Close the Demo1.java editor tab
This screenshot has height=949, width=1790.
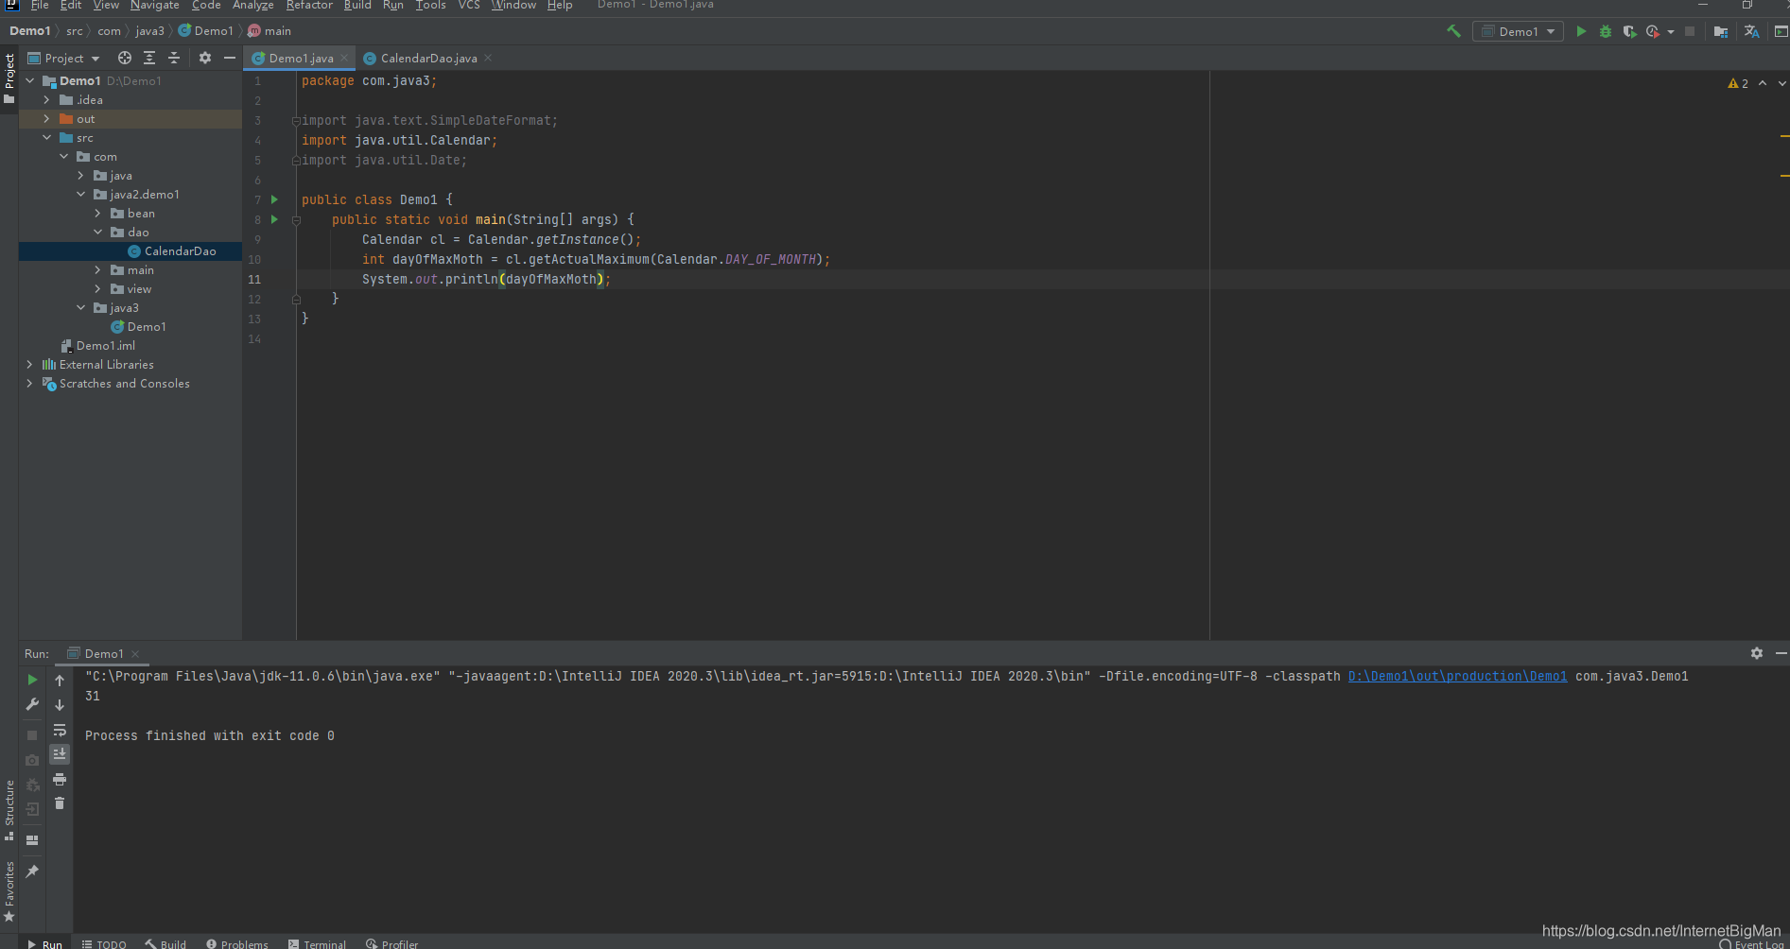[x=344, y=58]
